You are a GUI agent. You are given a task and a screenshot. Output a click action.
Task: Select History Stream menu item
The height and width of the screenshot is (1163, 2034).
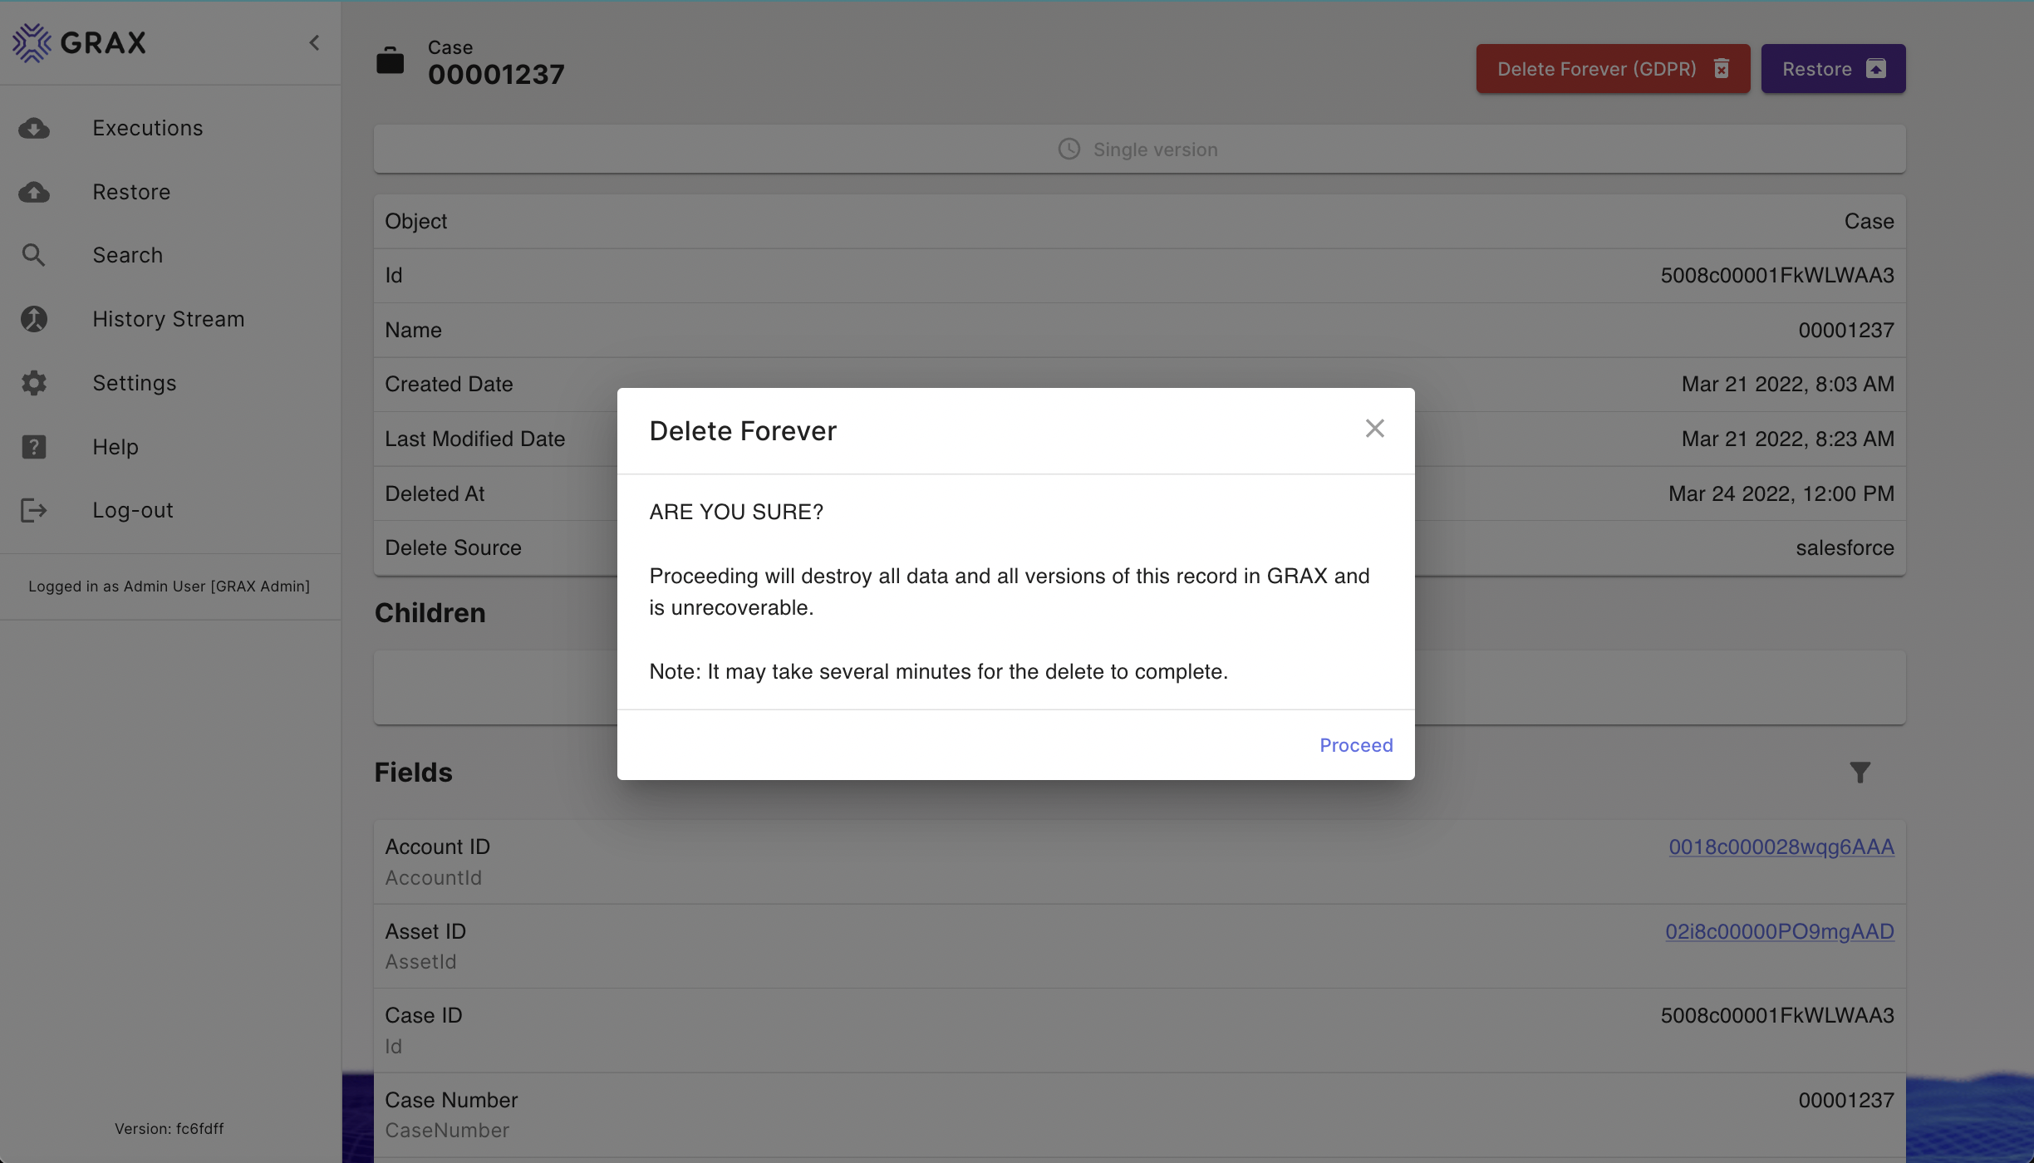[x=169, y=319]
